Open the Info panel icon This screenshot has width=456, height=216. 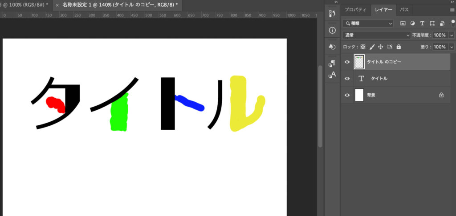click(x=332, y=30)
